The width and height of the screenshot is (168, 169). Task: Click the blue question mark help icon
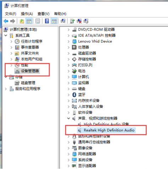[x=47, y=21]
